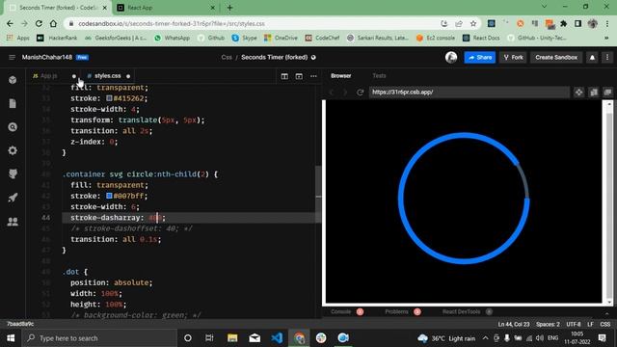Image resolution: width=617 pixels, height=347 pixels.
Task: Open the header more options menu
Action: click(x=607, y=58)
